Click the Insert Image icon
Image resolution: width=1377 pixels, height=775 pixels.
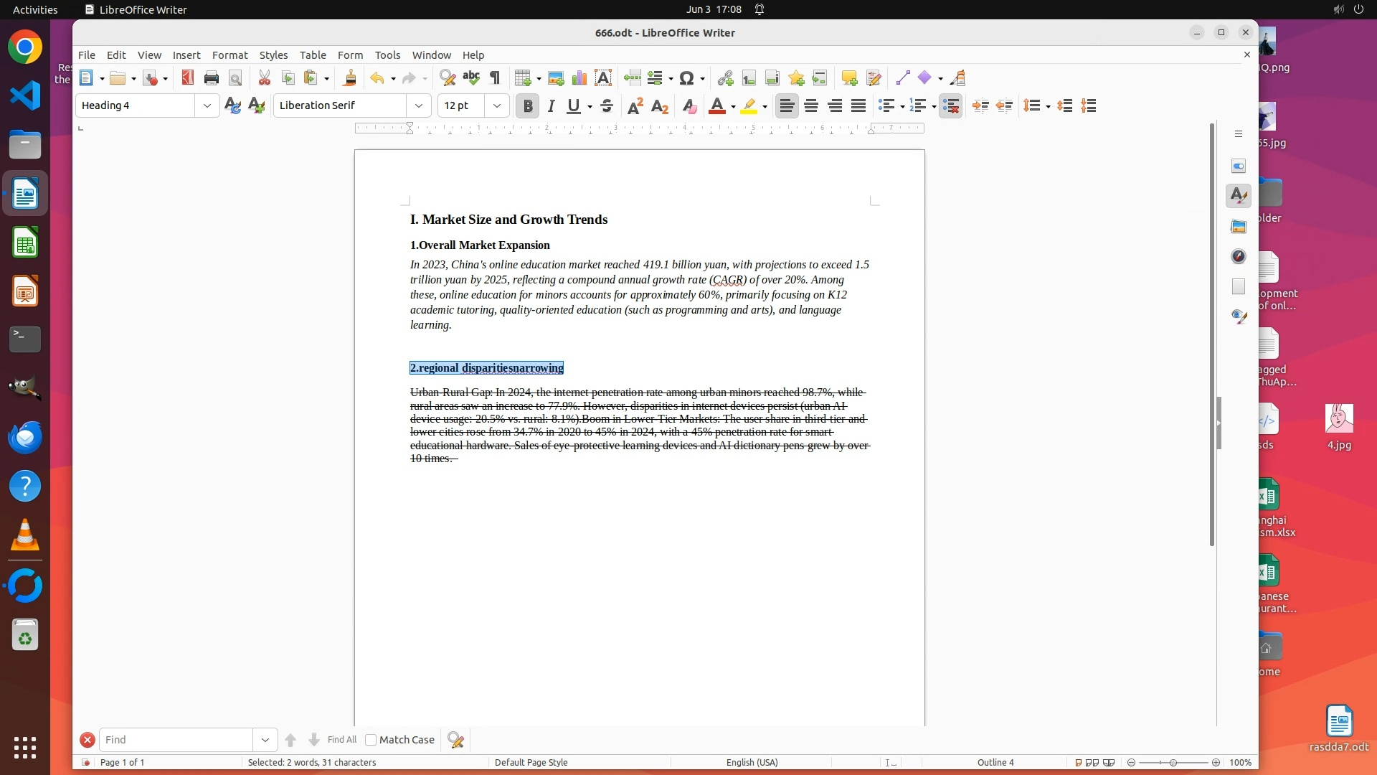tap(555, 77)
